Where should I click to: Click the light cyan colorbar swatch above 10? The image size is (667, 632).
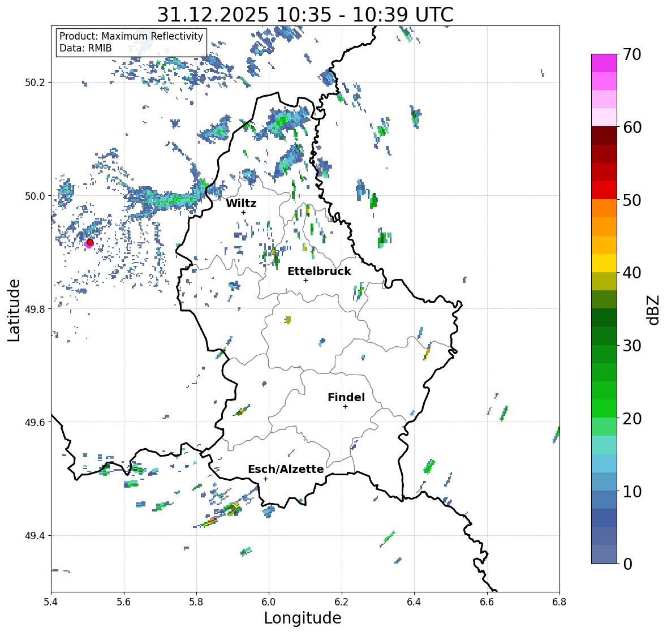pyautogui.click(x=604, y=463)
